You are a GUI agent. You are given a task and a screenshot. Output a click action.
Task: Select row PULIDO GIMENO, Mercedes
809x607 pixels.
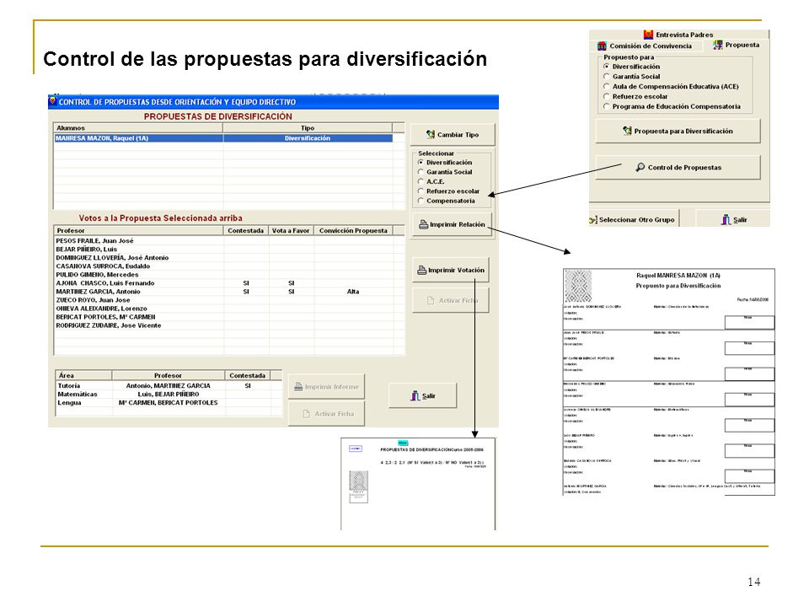pos(229,275)
